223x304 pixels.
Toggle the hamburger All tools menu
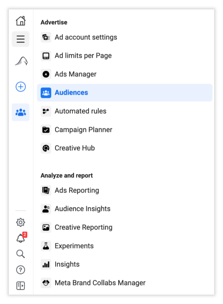20,39
